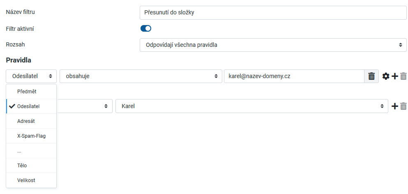Add an action using the plus icon next to Karel

(394, 106)
